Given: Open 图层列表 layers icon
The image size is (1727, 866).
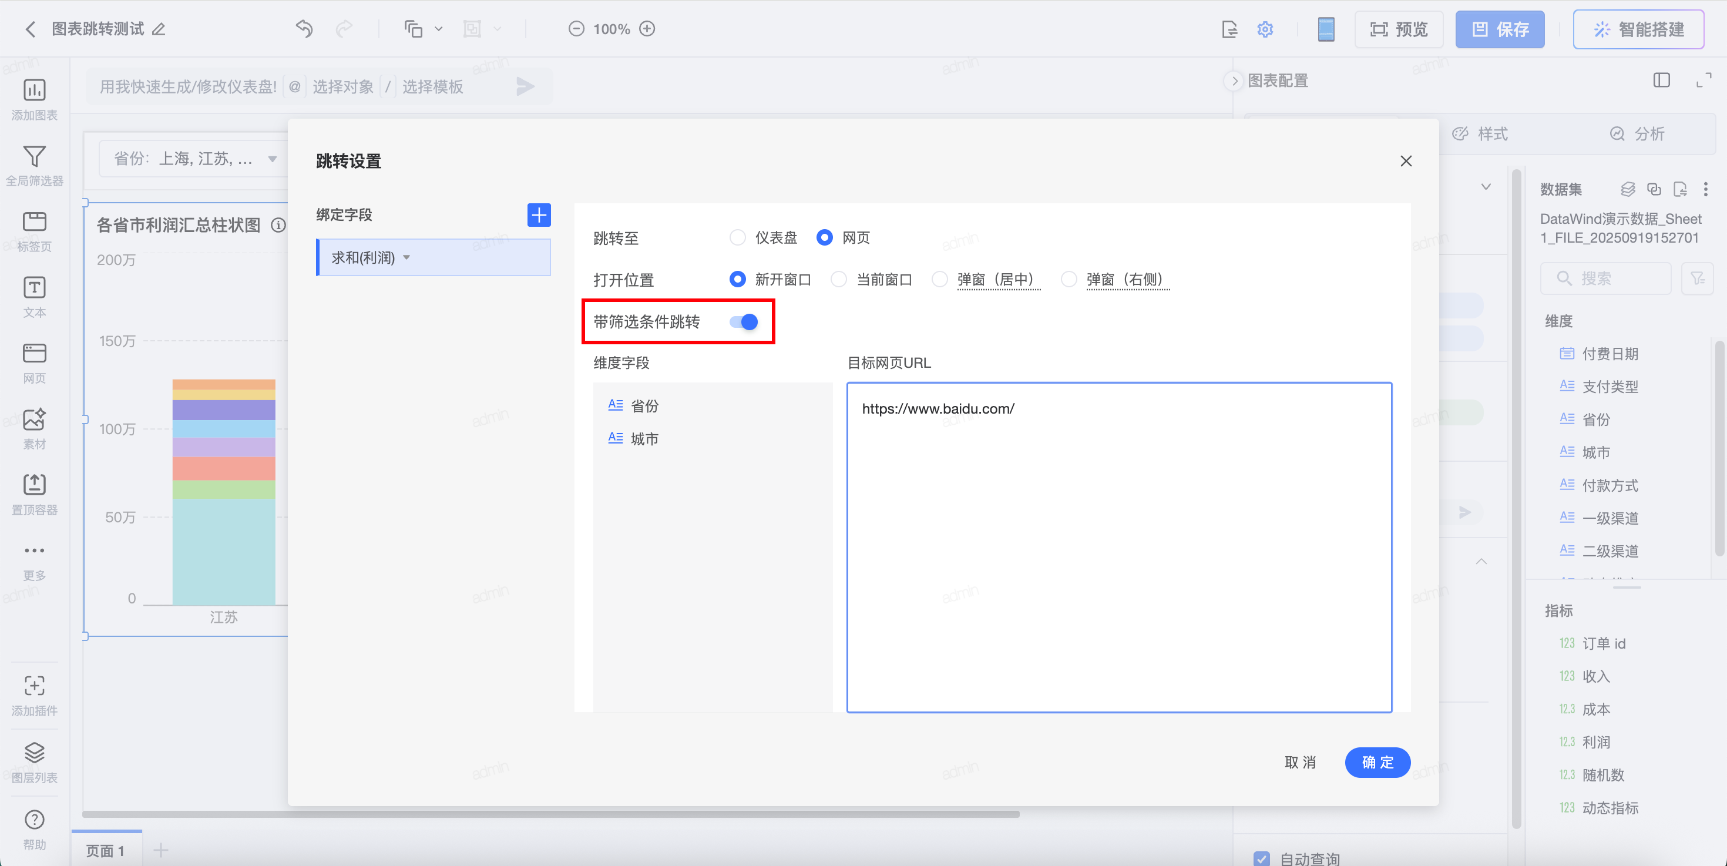Looking at the screenshot, I should (x=34, y=753).
